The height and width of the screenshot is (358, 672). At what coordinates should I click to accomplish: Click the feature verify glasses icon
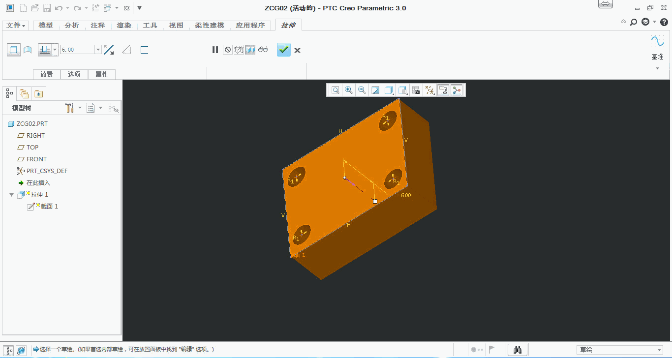pos(263,50)
